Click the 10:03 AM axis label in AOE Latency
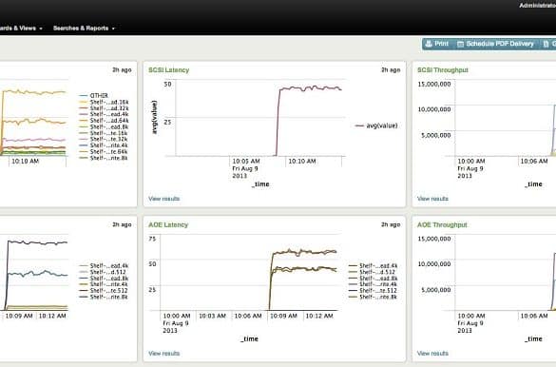 click(212, 316)
